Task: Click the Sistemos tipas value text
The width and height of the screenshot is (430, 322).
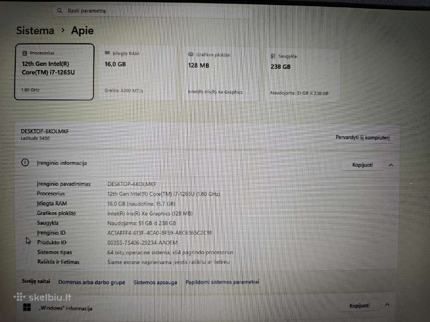Action: [171, 252]
